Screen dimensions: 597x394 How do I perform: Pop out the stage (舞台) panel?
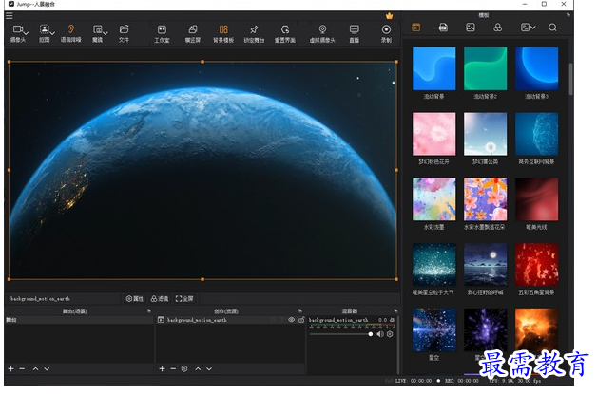(149, 311)
